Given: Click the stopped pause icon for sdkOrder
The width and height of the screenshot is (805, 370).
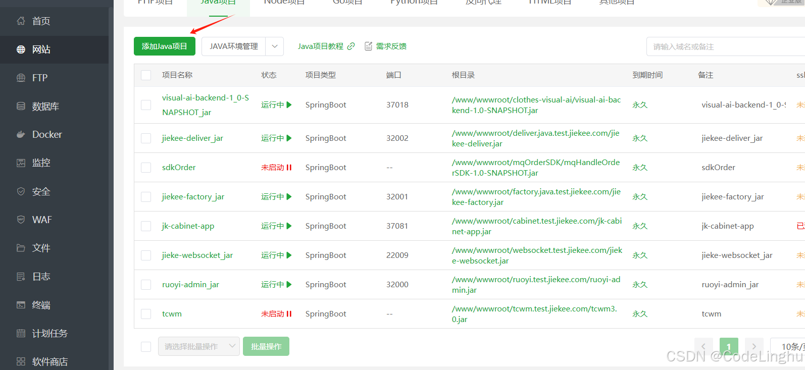Looking at the screenshot, I should click(289, 167).
